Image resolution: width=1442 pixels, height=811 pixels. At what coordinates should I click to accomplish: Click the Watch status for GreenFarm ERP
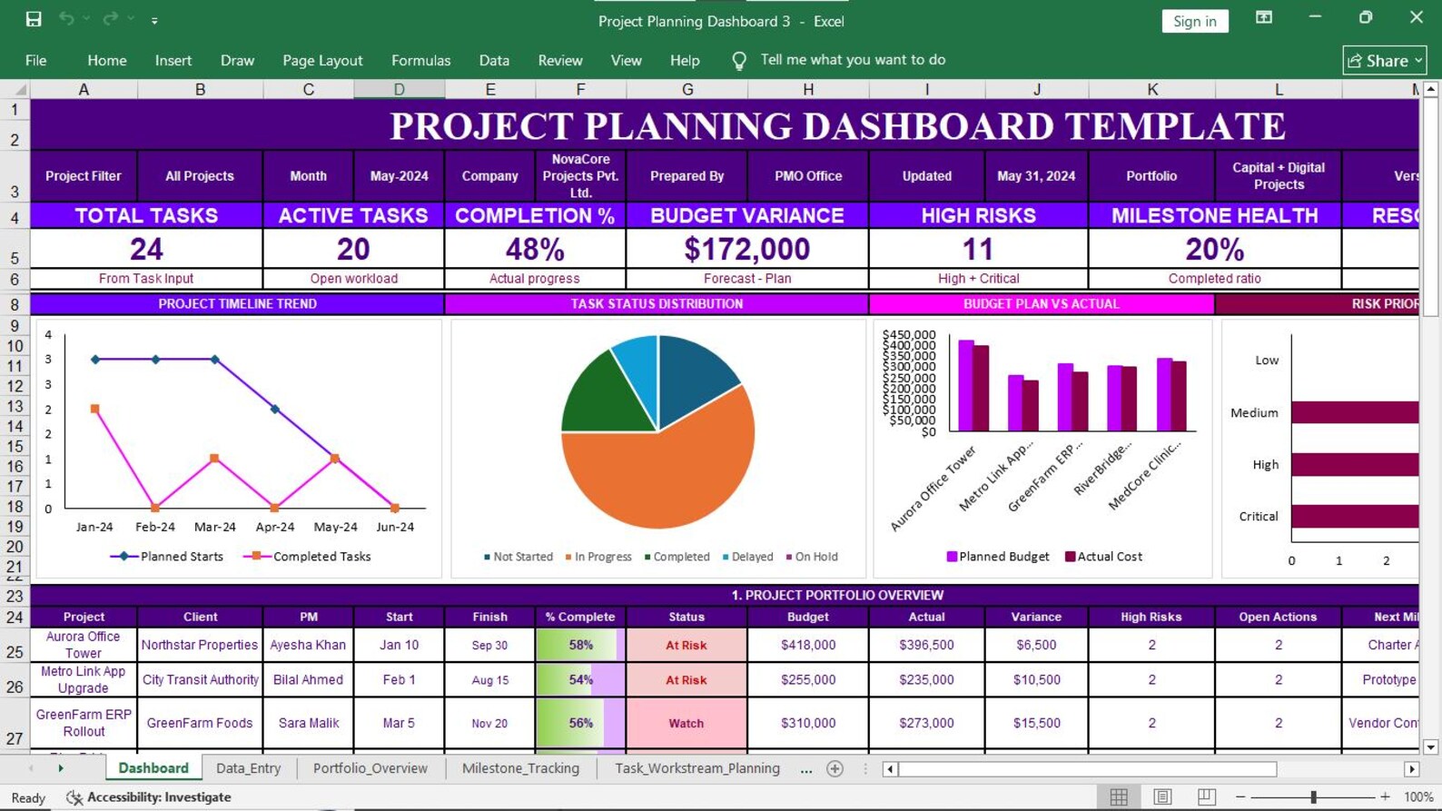pos(686,723)
